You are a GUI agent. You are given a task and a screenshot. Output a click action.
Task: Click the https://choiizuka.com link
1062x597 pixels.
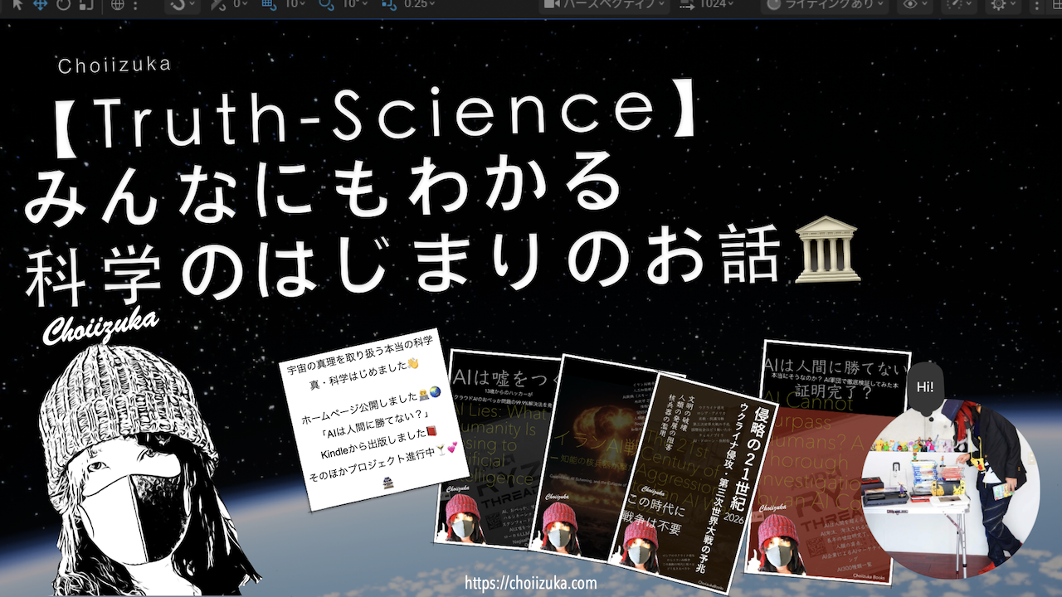[x=531, y=583]
